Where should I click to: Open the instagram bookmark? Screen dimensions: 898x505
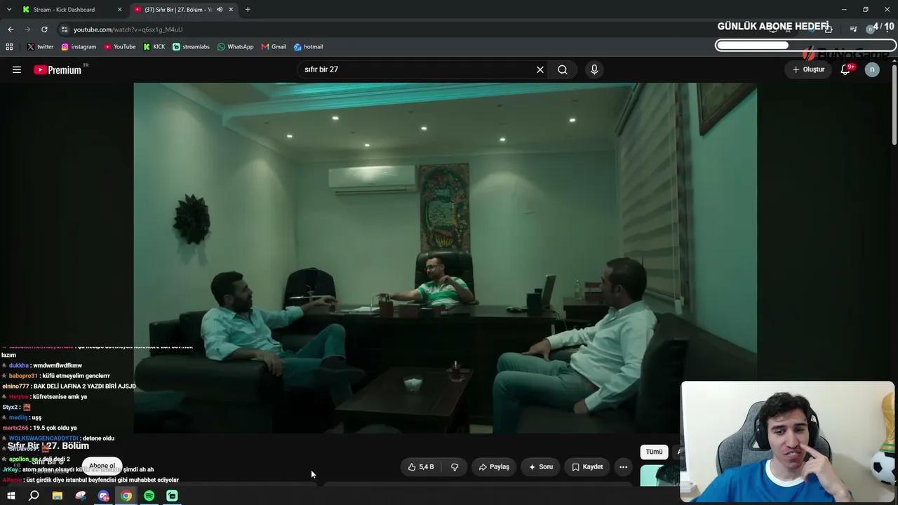(x=79, y=47)
